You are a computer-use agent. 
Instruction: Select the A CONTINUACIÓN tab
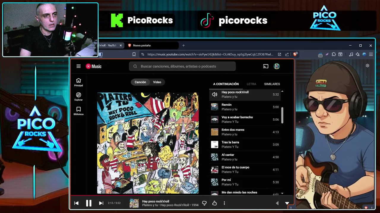(x=226, y=84)
